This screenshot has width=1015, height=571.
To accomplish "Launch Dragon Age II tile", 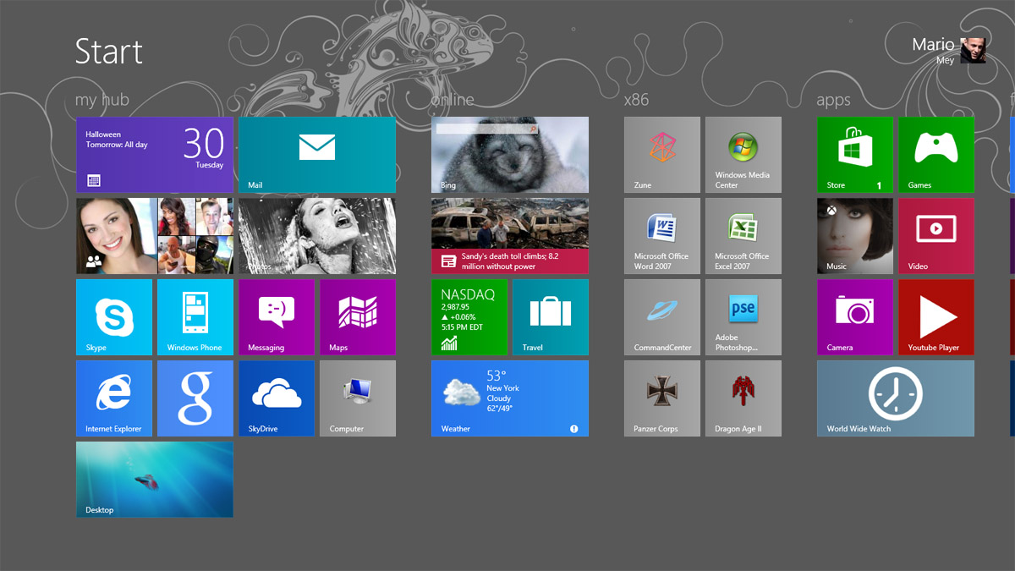I will pos(743,398).
